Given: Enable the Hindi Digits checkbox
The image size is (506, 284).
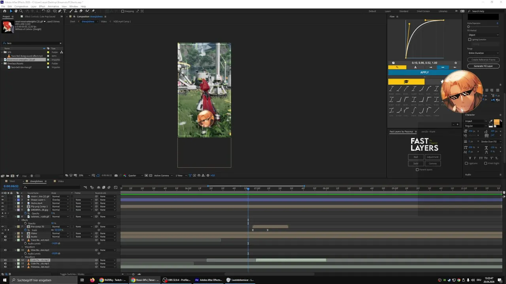Looking at the screenshot, I should point(486,163).
